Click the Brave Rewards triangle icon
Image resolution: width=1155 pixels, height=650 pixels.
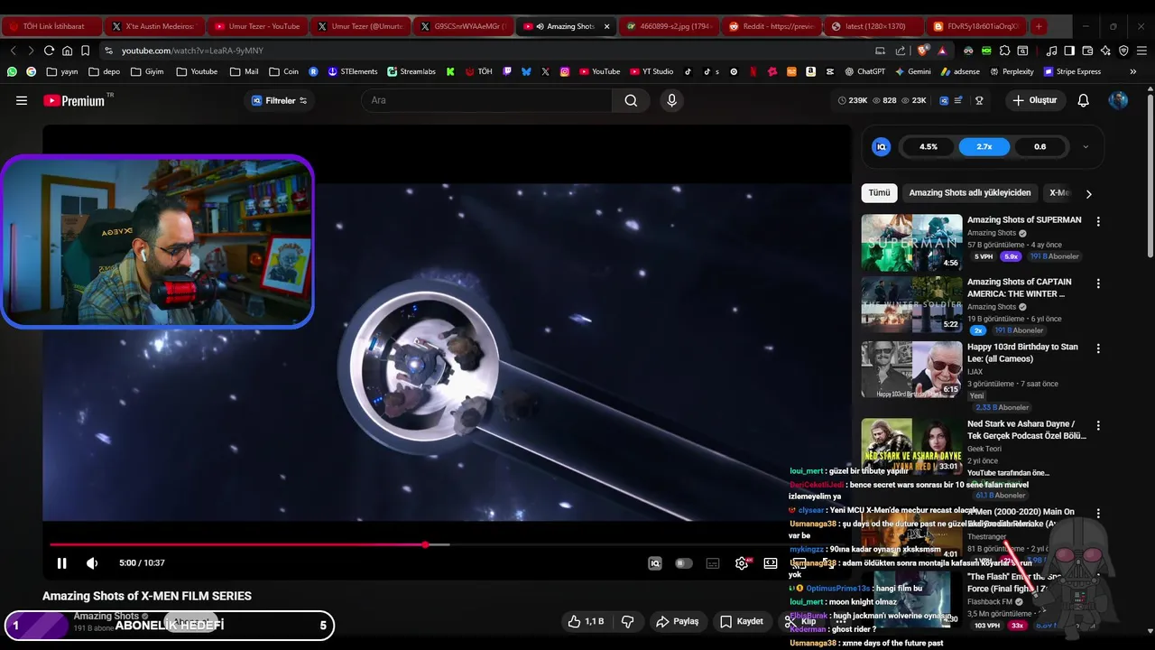pos(942,51)
